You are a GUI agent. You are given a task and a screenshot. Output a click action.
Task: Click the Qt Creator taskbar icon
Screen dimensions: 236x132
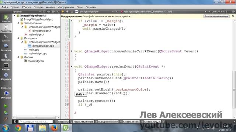pos(66,128)
